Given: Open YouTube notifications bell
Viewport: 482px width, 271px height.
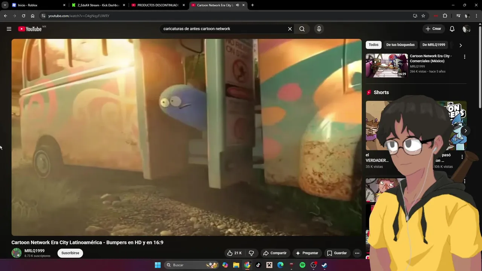Looking at the screenshot, I should click(452, 29).
